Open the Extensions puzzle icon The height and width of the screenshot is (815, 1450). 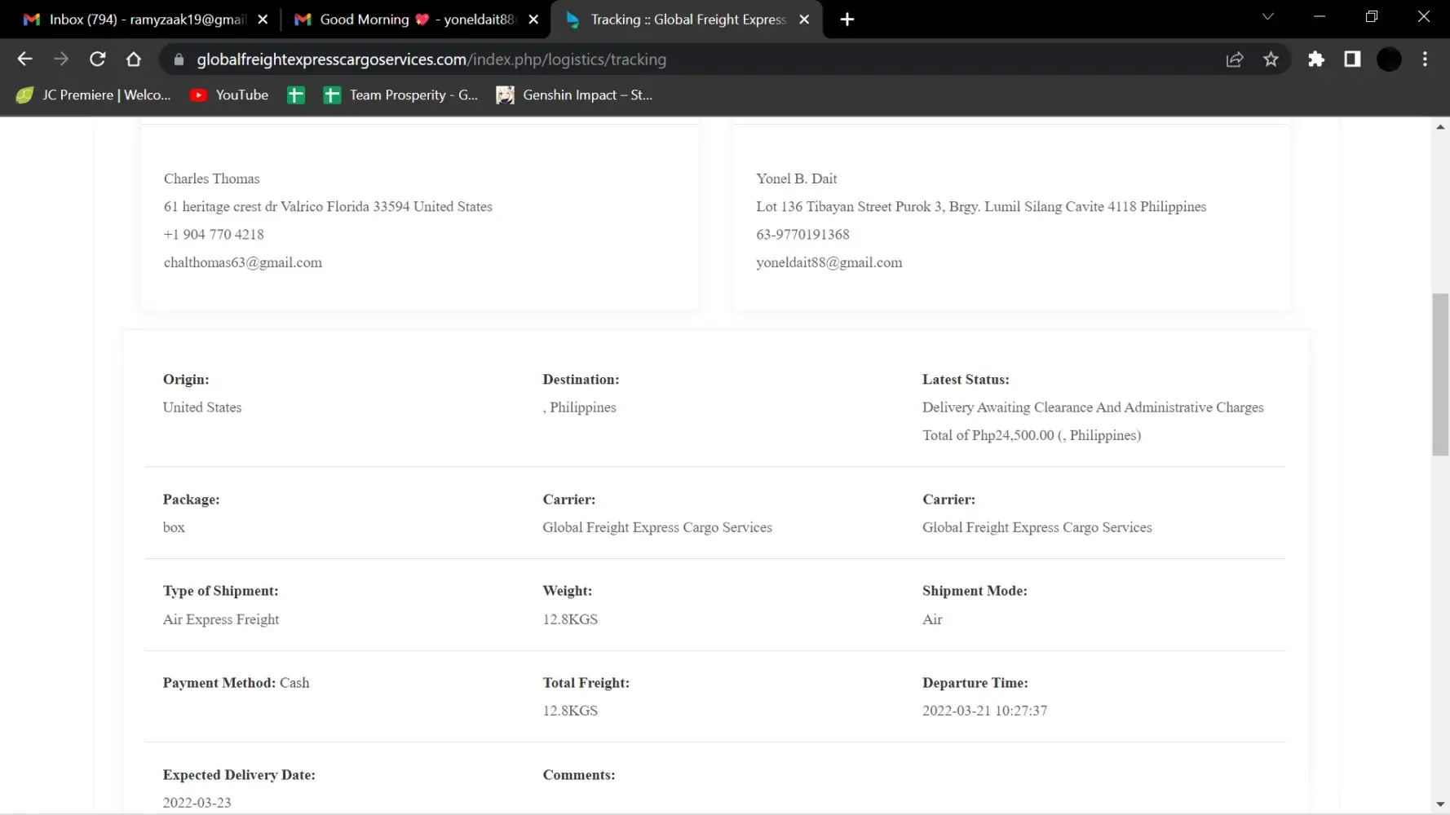tap(1316, 59)
